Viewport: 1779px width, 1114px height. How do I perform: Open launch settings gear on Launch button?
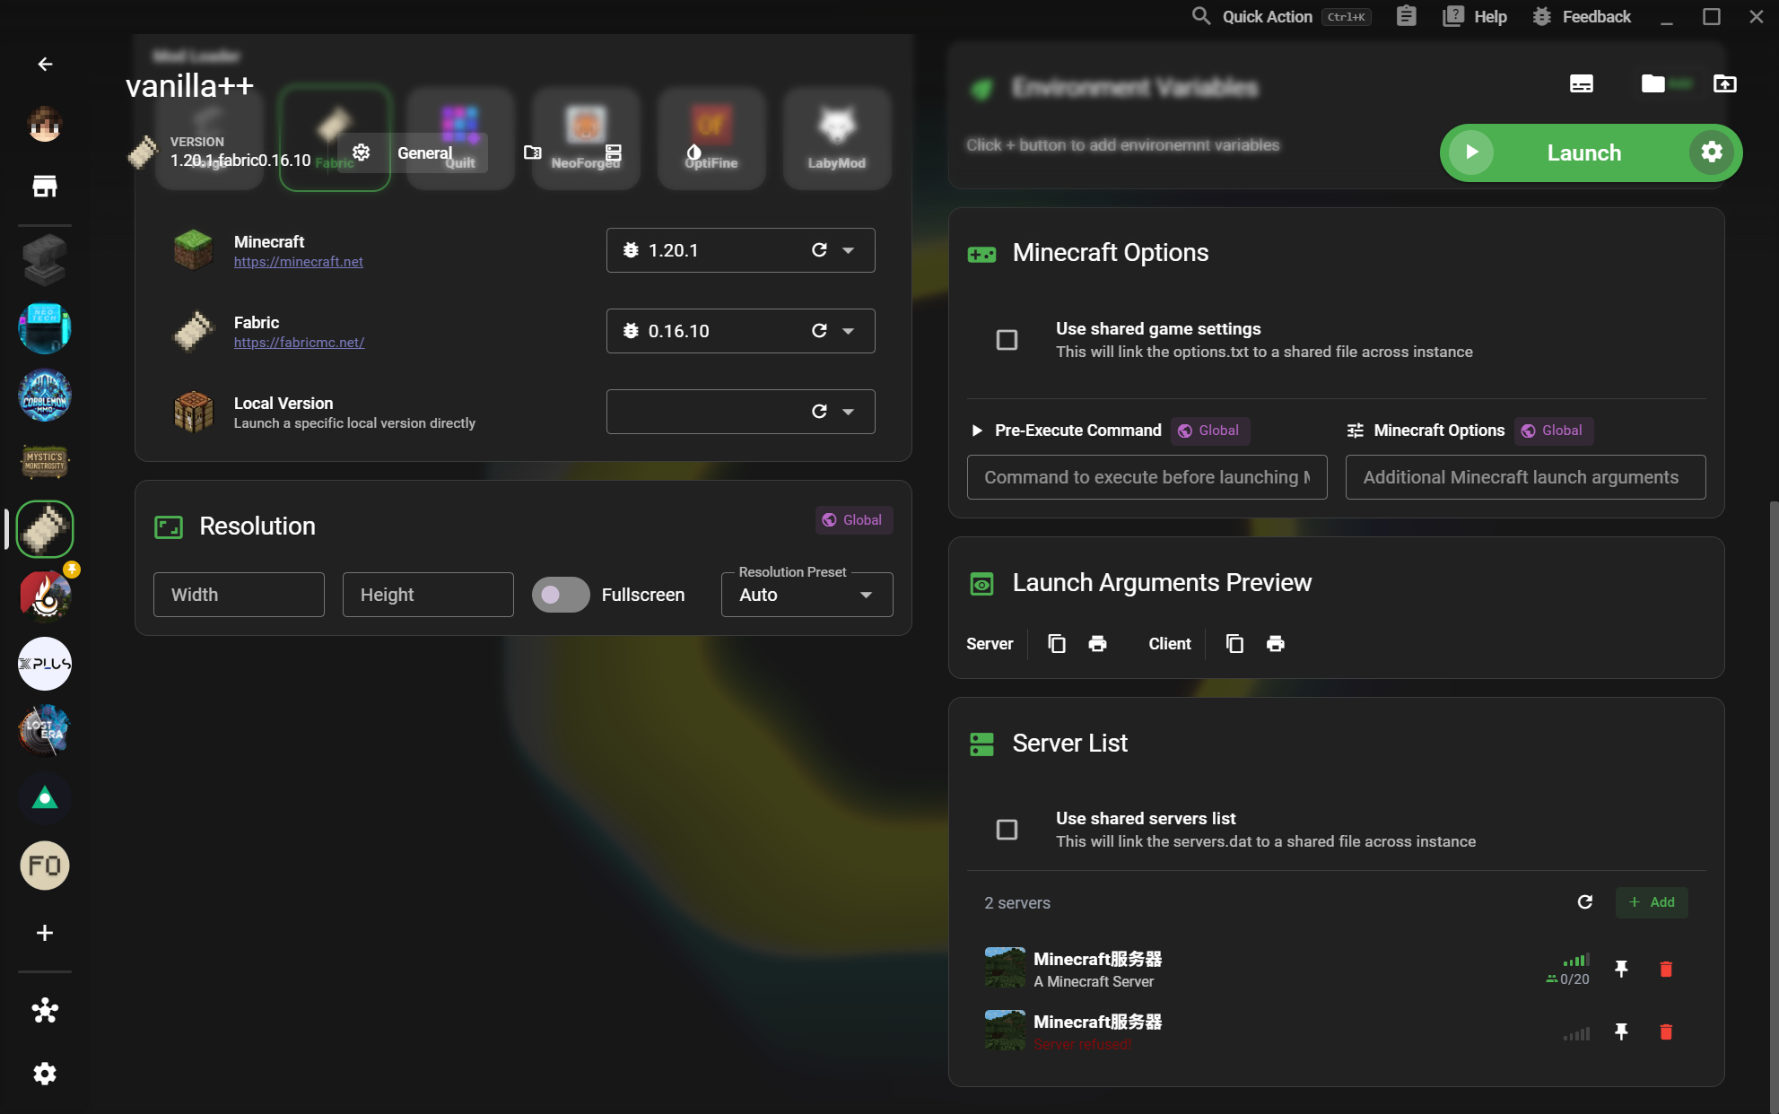(1712, 152)
